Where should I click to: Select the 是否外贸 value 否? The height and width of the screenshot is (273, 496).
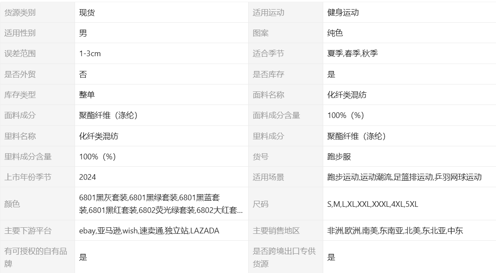pyautogui.click(x=83, y=74)
